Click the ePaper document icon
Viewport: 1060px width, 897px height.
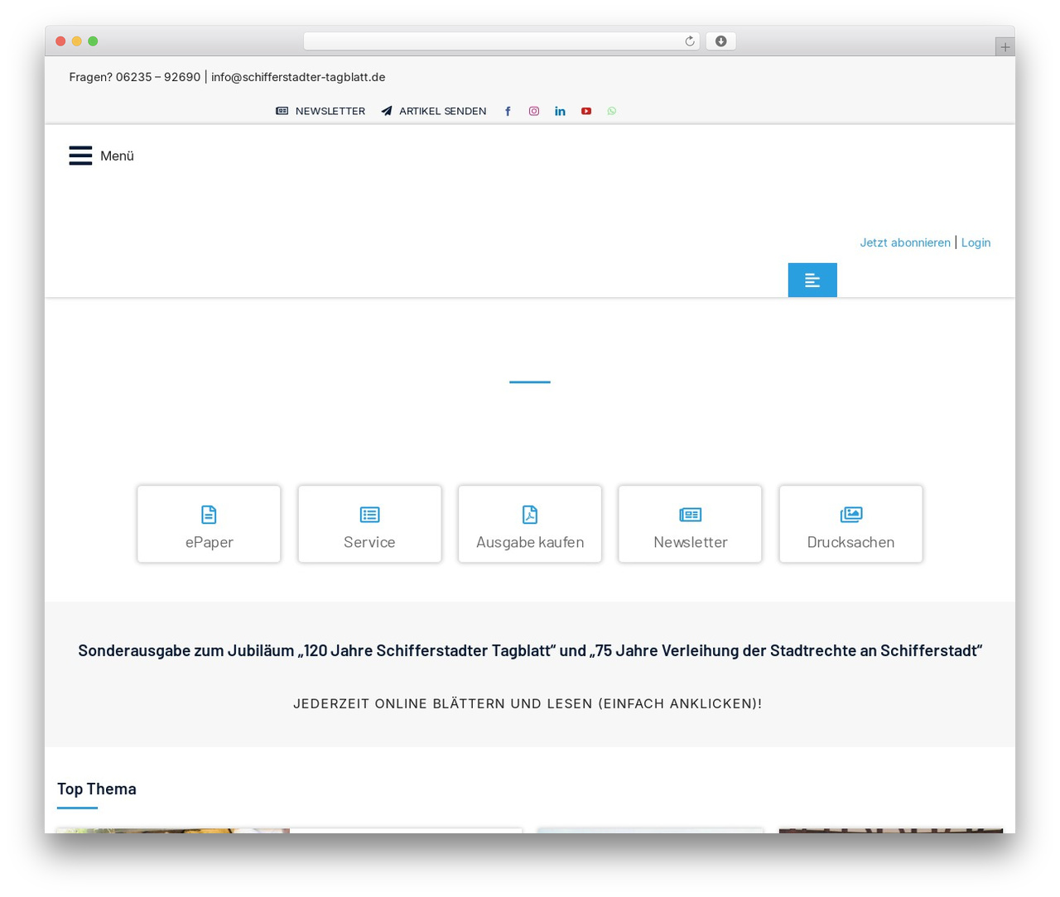click(x=209, y=515)
